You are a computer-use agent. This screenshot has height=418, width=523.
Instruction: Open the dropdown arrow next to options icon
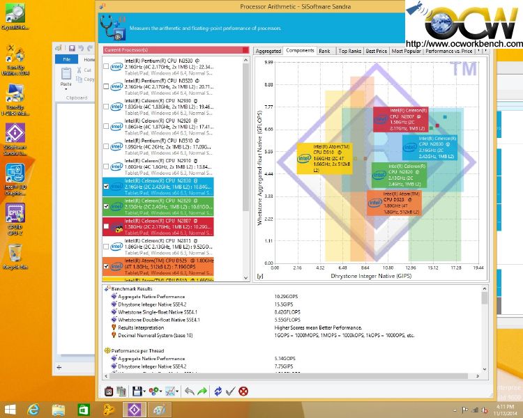161,392
